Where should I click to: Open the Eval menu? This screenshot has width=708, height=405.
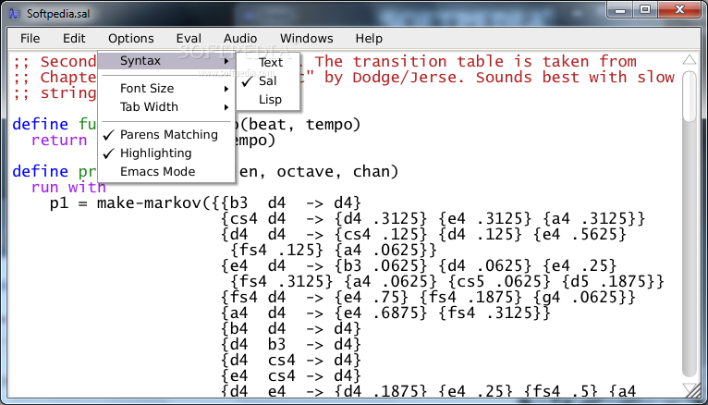point(189,39)
